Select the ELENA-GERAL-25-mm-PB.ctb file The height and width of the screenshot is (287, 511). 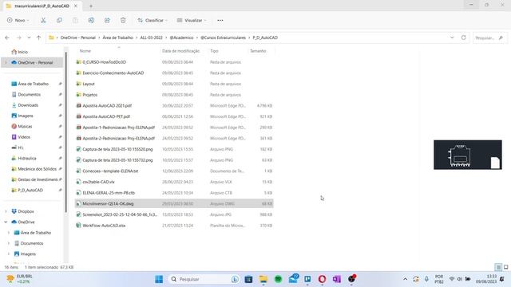point(109,193)
